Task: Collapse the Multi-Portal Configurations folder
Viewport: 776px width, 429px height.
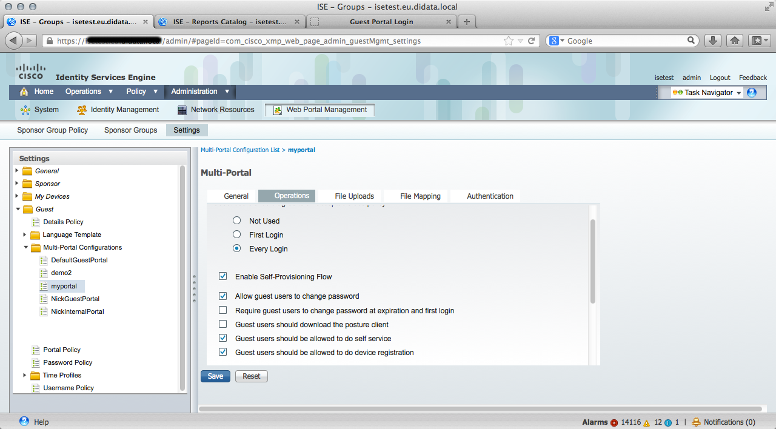Action: (26, 247)
